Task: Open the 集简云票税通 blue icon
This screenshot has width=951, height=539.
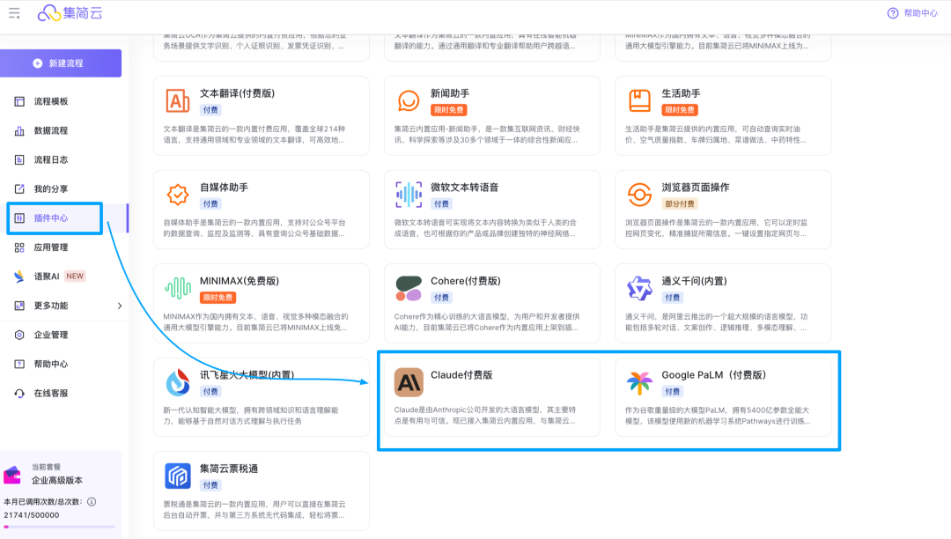Action: pos(178,476)
